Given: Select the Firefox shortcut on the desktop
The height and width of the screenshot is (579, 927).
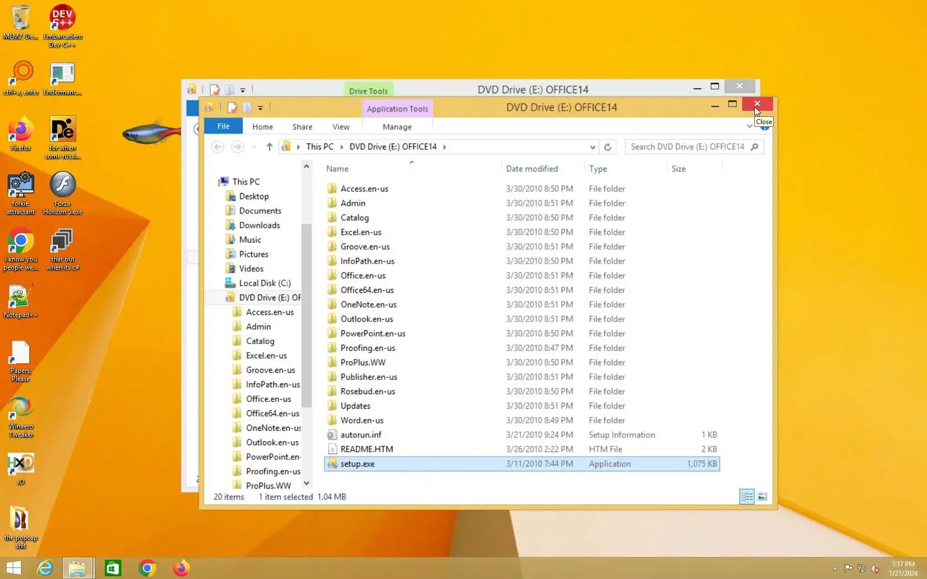Looking at the screenshot, I should coord(21,134).
